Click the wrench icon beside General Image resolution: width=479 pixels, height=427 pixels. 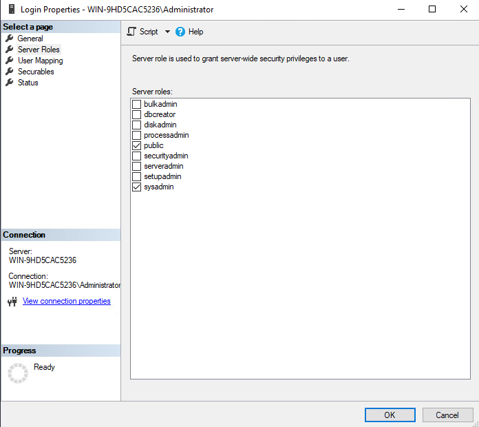click(10, 38)
